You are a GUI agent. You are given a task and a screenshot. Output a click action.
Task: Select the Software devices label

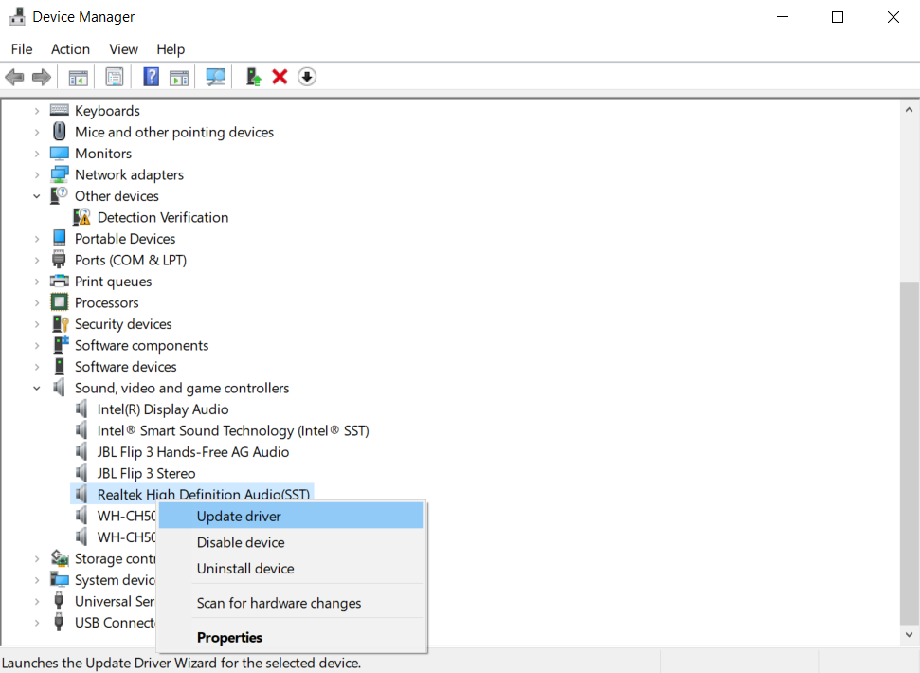coord(126,367)
